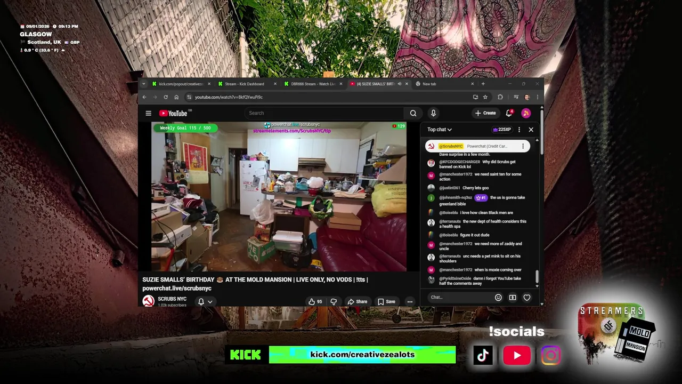The image size is (682, 384).
Task: Click chat message "Cherry lets goo"
Action: [x=475, y=188]
